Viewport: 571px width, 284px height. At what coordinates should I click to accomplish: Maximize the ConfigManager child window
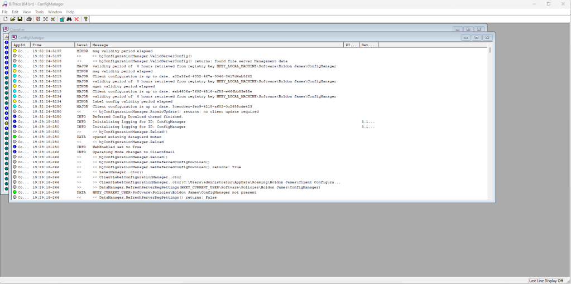click(x=476, y=37)
